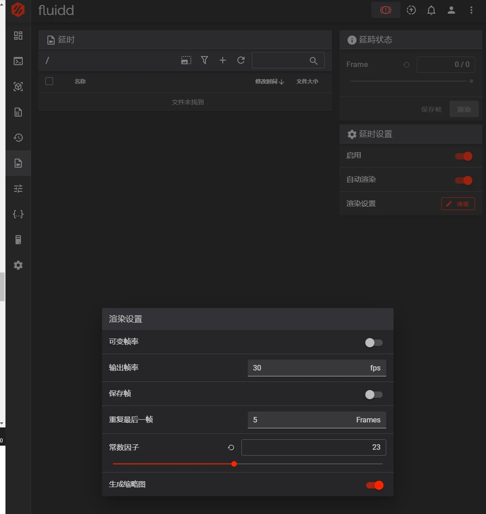The image size is (486, 514).
Task: Click the 输出帧率 fps field
Action: click(x=317, y=368)
